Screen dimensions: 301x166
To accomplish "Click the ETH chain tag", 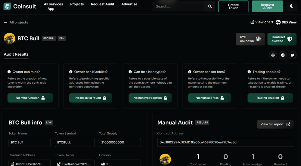I will pyautogui.click(x=62, y=38).
